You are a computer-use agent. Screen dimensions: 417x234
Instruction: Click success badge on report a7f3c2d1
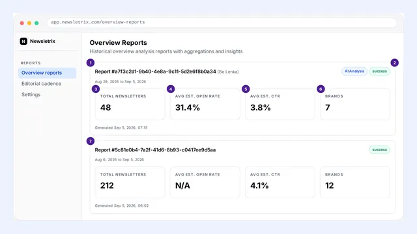click(x=379, y=71)
